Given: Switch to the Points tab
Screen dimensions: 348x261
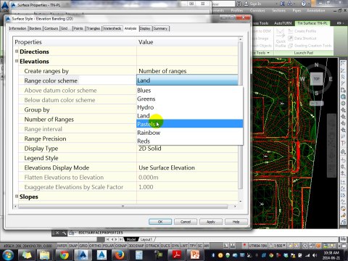Looking at the screenshot, I should click(78, 28).
